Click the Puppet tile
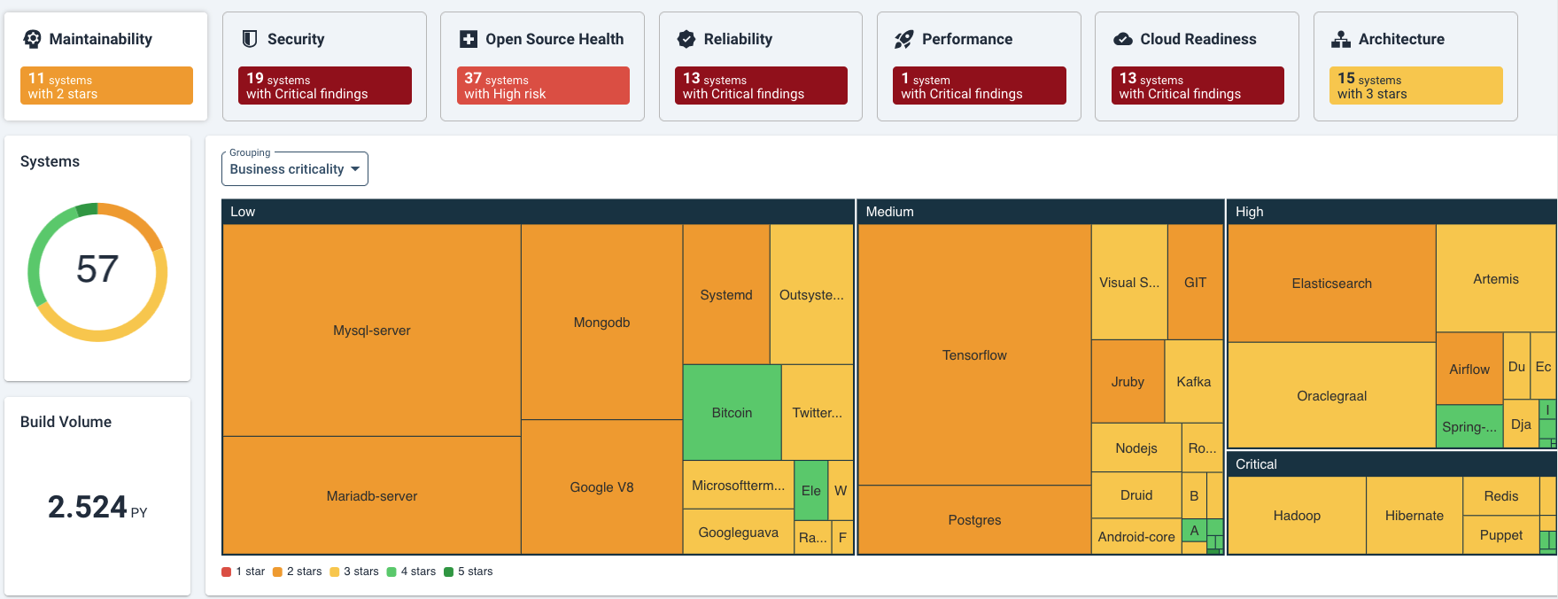 click(1501, 535)
